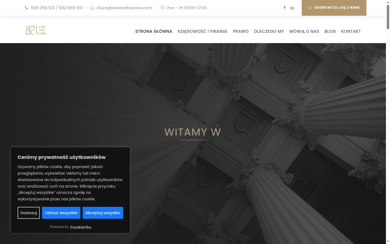Click the page vertical scrollbar thumb
390x244 pixels.
[x=388, y=17]
